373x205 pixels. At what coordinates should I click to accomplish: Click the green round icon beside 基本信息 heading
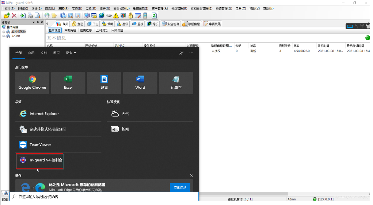click(368, 38)
